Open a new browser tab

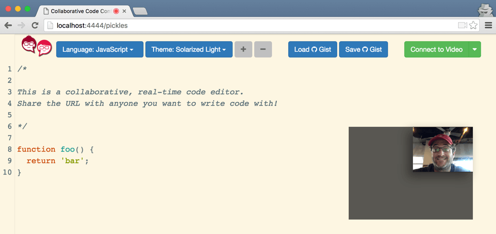click(140, 11)
